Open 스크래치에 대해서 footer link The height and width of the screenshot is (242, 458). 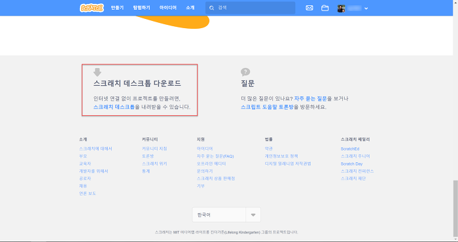point(96,148)
